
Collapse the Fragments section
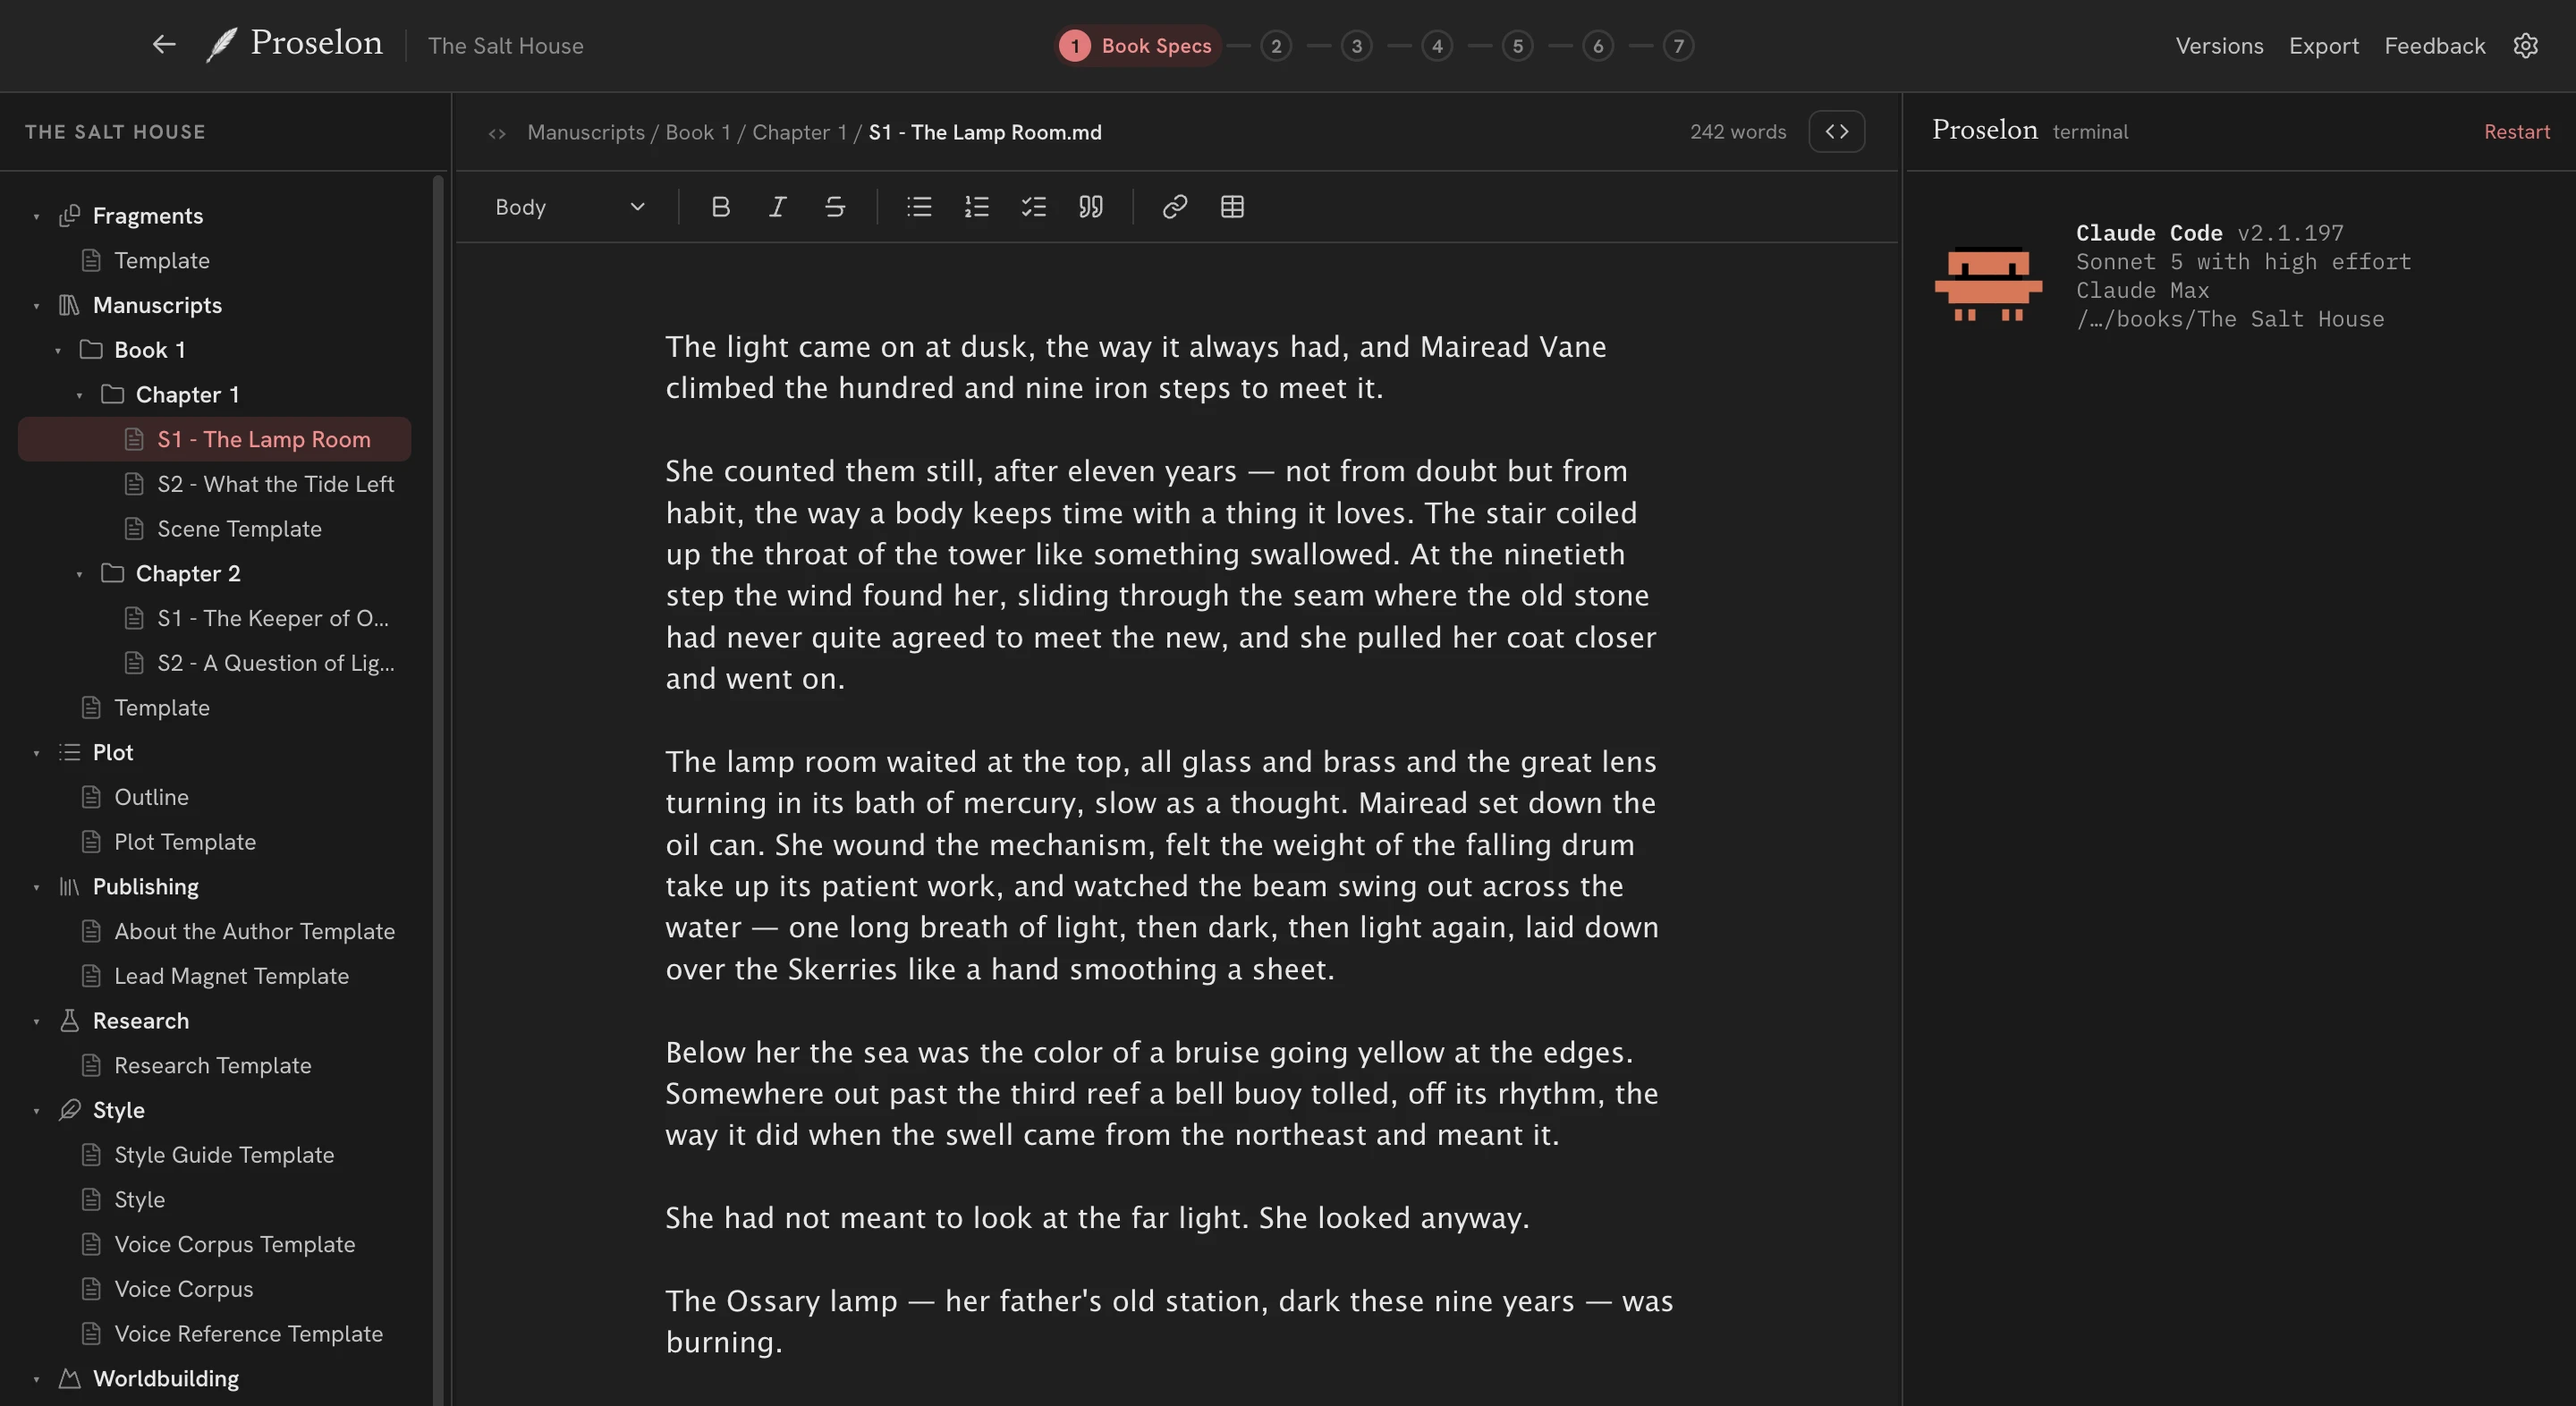(36, 216)
